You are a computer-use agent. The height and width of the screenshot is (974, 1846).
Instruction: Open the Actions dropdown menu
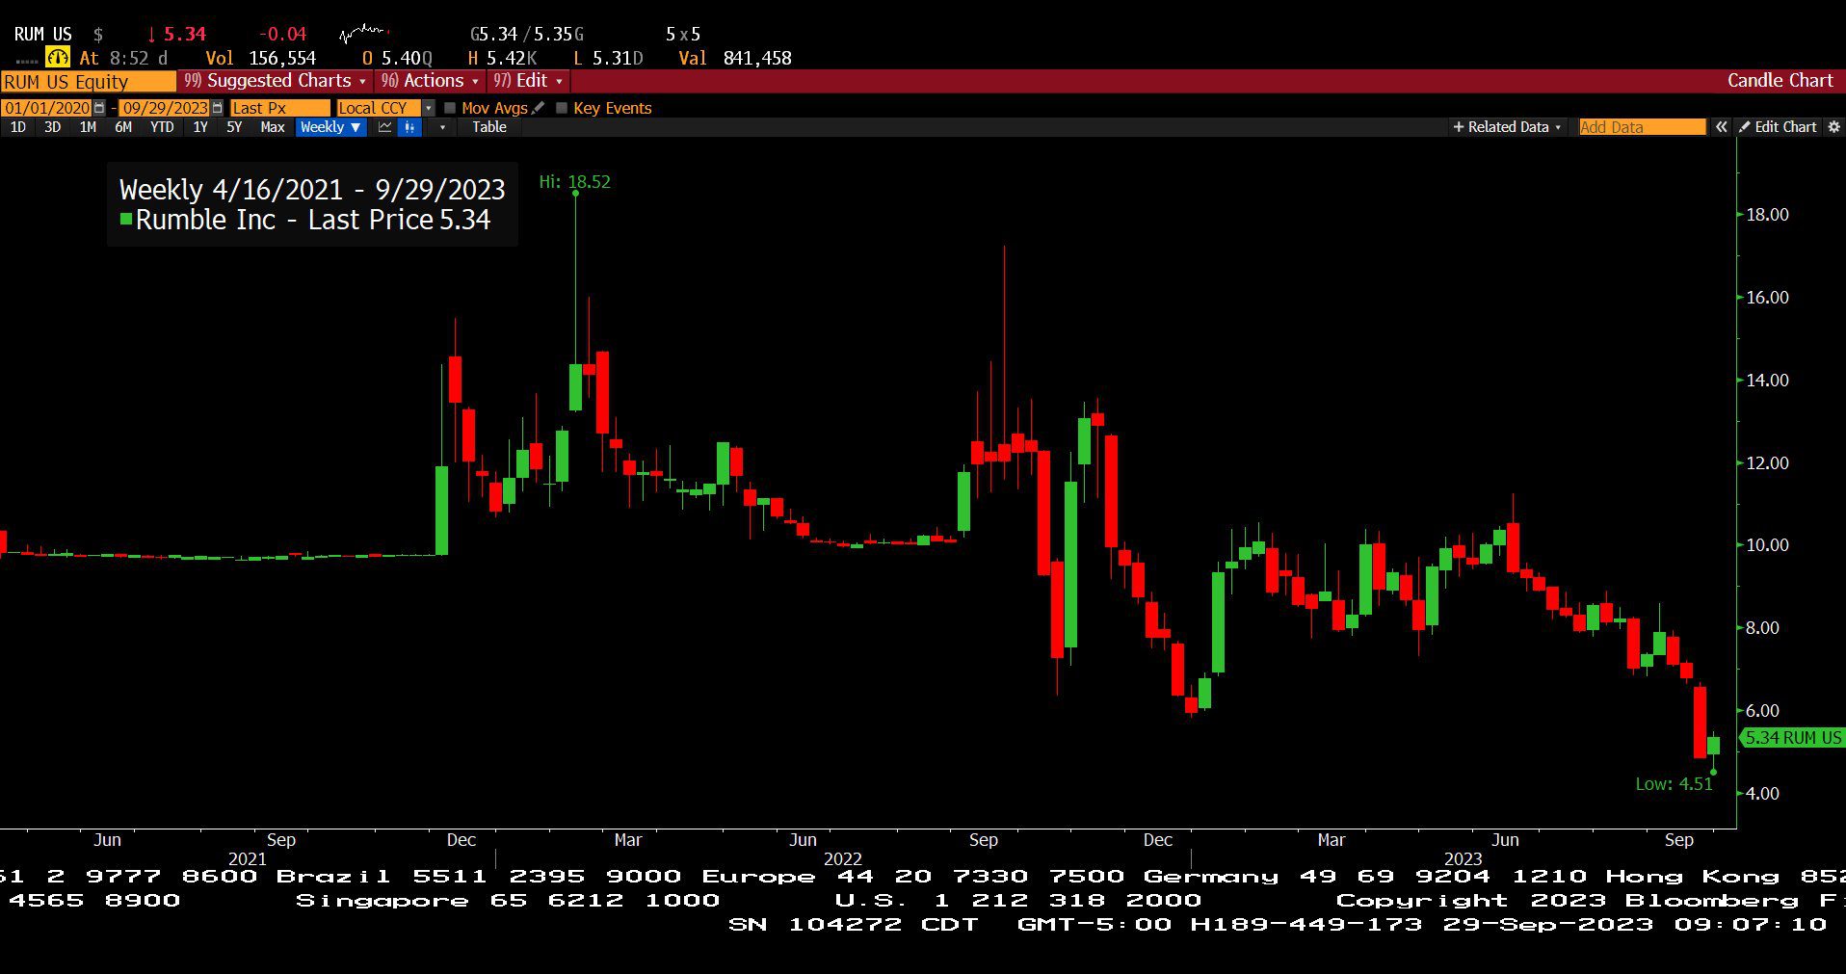430,81
